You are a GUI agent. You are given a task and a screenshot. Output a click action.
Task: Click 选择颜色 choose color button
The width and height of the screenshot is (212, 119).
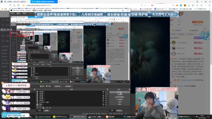click(68, 86)
